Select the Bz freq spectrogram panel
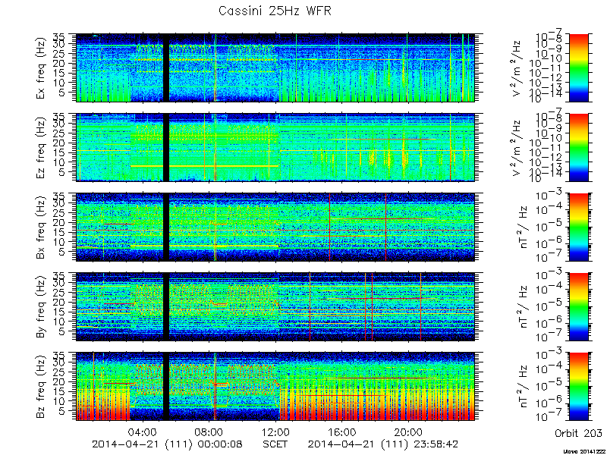Screen dimensions: 607x455 (x=275, y=387)
